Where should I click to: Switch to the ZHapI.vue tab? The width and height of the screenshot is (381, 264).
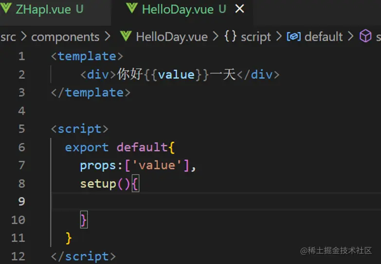tap(43, 9)
